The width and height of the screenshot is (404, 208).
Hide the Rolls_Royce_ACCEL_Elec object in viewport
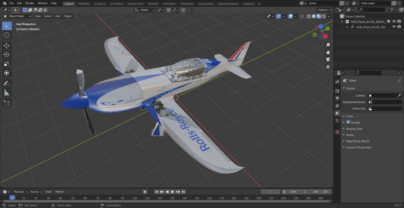point(394,27)
